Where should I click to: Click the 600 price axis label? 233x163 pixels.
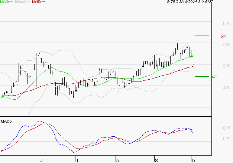[227, 23]
